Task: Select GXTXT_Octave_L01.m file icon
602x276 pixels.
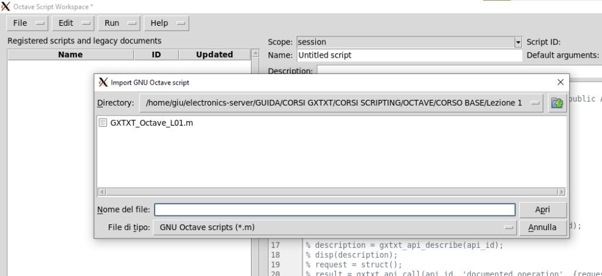Action: click(x=102, y=123)
